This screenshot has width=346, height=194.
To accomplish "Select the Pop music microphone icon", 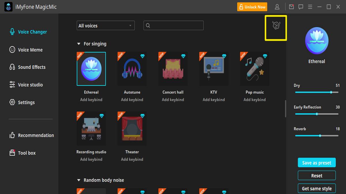I will point(255,69).
